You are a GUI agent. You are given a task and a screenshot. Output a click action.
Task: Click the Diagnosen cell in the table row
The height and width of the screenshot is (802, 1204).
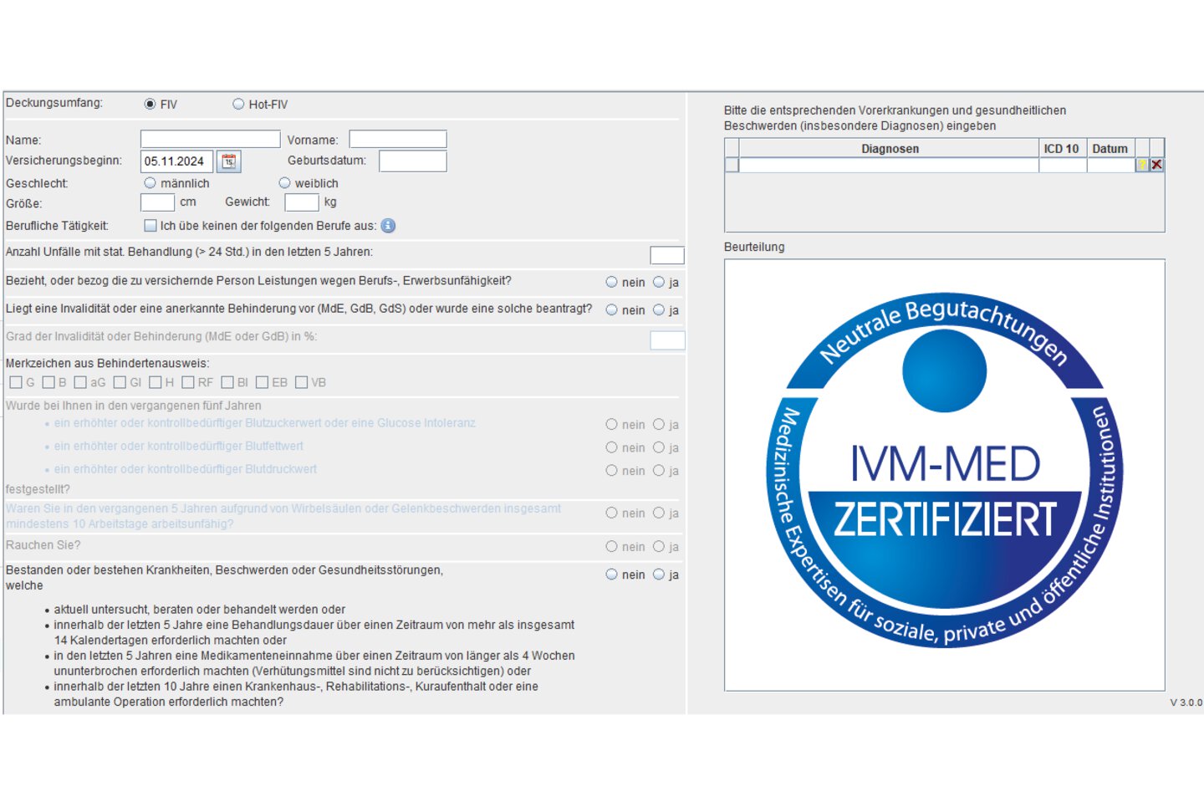tap(889, 165)
